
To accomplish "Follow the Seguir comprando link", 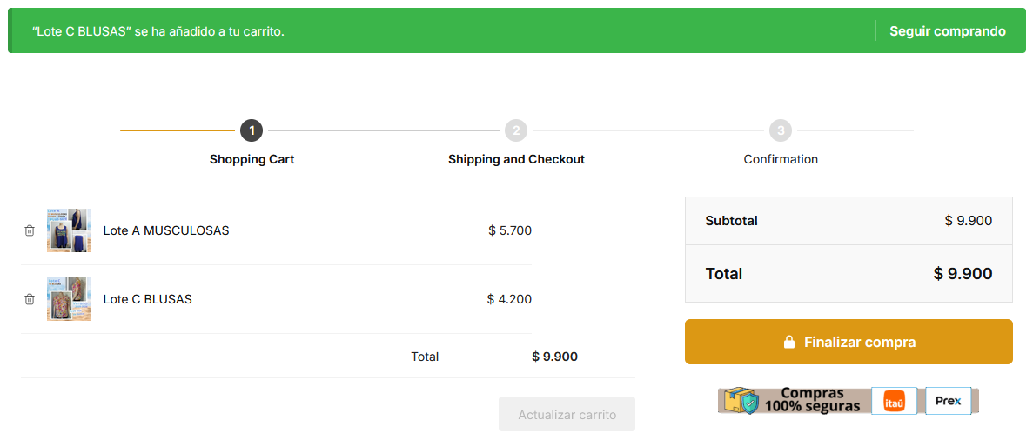I will tap(947, 31).
